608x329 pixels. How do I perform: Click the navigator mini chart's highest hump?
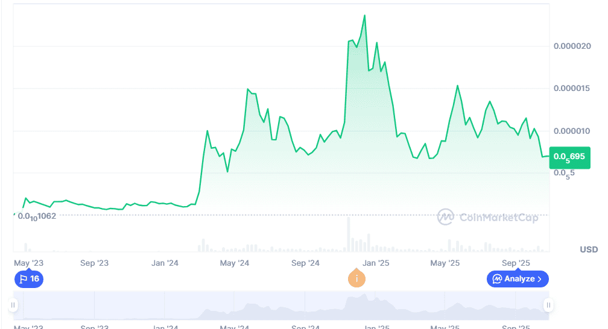coord(350,299)
